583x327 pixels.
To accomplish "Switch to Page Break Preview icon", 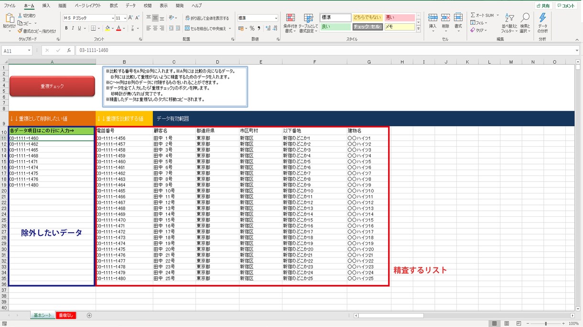I will [518, 323].
